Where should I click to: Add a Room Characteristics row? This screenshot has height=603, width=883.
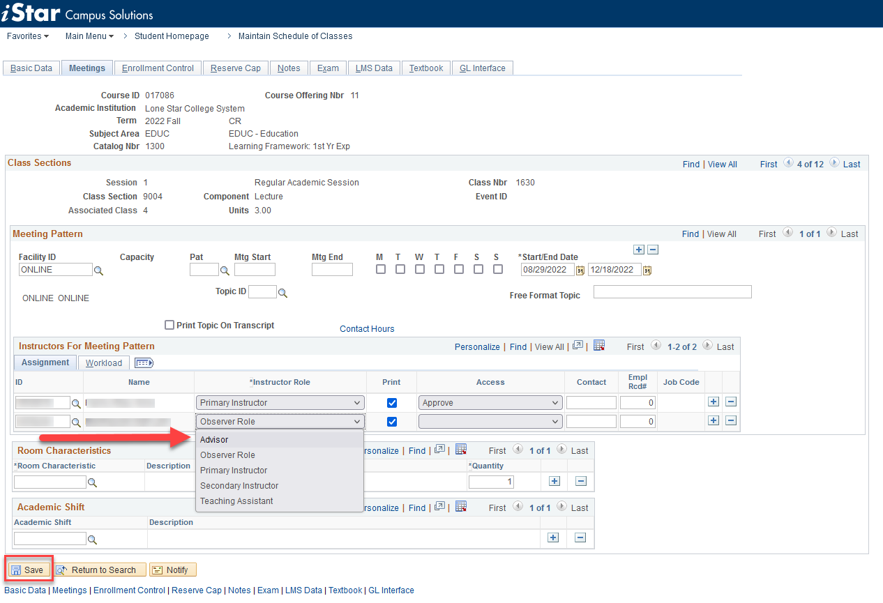tap(554, 481)
